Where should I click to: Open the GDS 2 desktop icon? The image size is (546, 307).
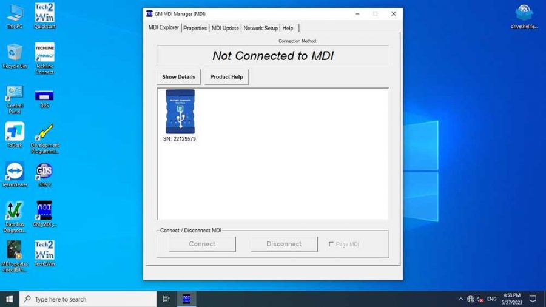44,171
